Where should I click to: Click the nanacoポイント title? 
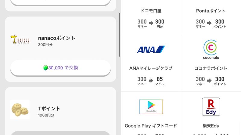pos(57,38)
